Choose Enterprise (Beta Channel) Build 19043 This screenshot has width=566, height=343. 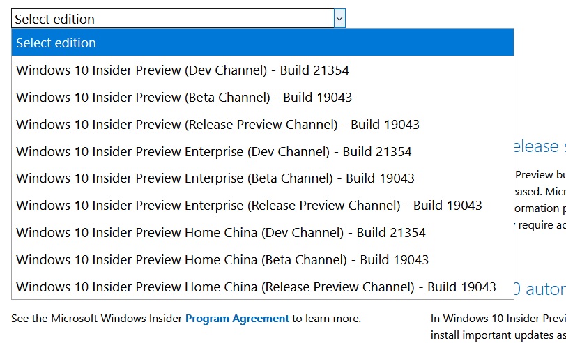click(x=262, y=178)
